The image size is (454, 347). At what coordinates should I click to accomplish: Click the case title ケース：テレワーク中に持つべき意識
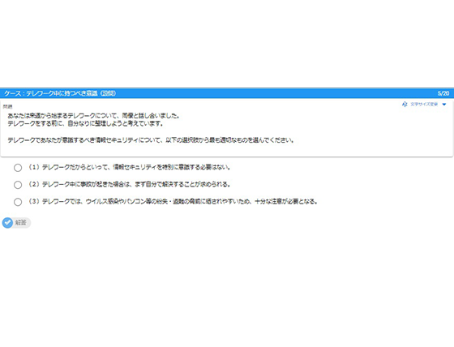coord(60,93)
